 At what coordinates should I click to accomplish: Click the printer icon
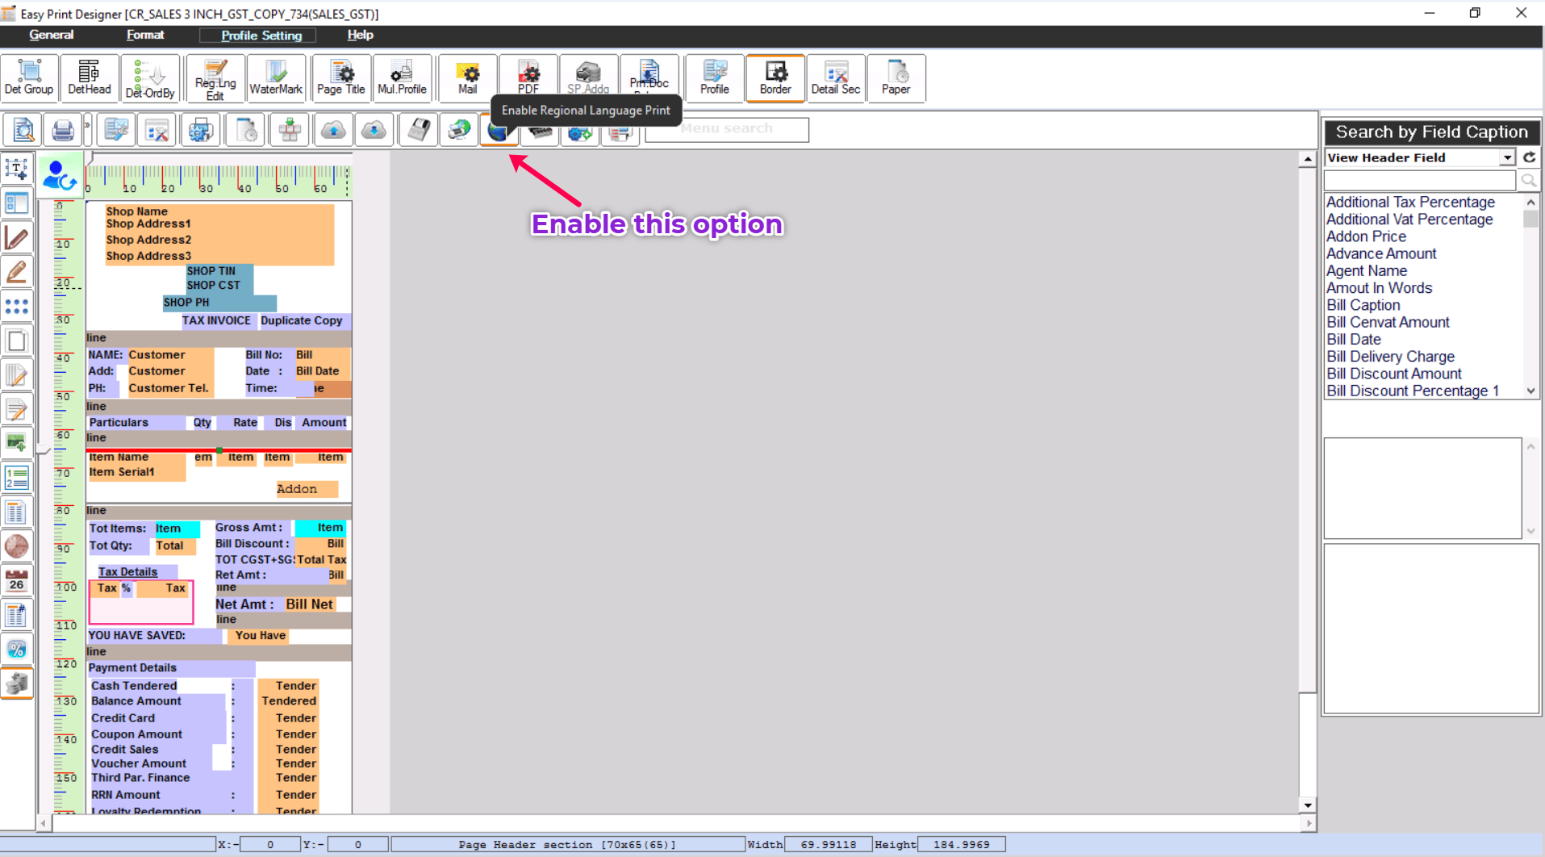tap(63, 130)
